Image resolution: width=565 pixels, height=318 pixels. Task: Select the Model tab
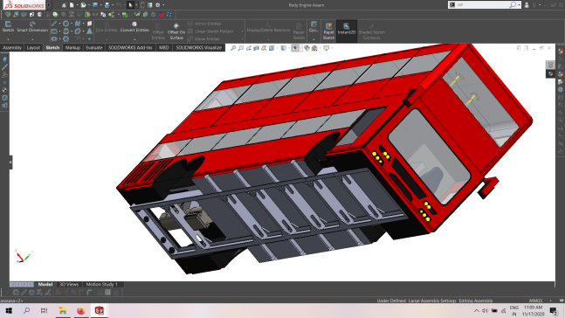pos(45,284)
